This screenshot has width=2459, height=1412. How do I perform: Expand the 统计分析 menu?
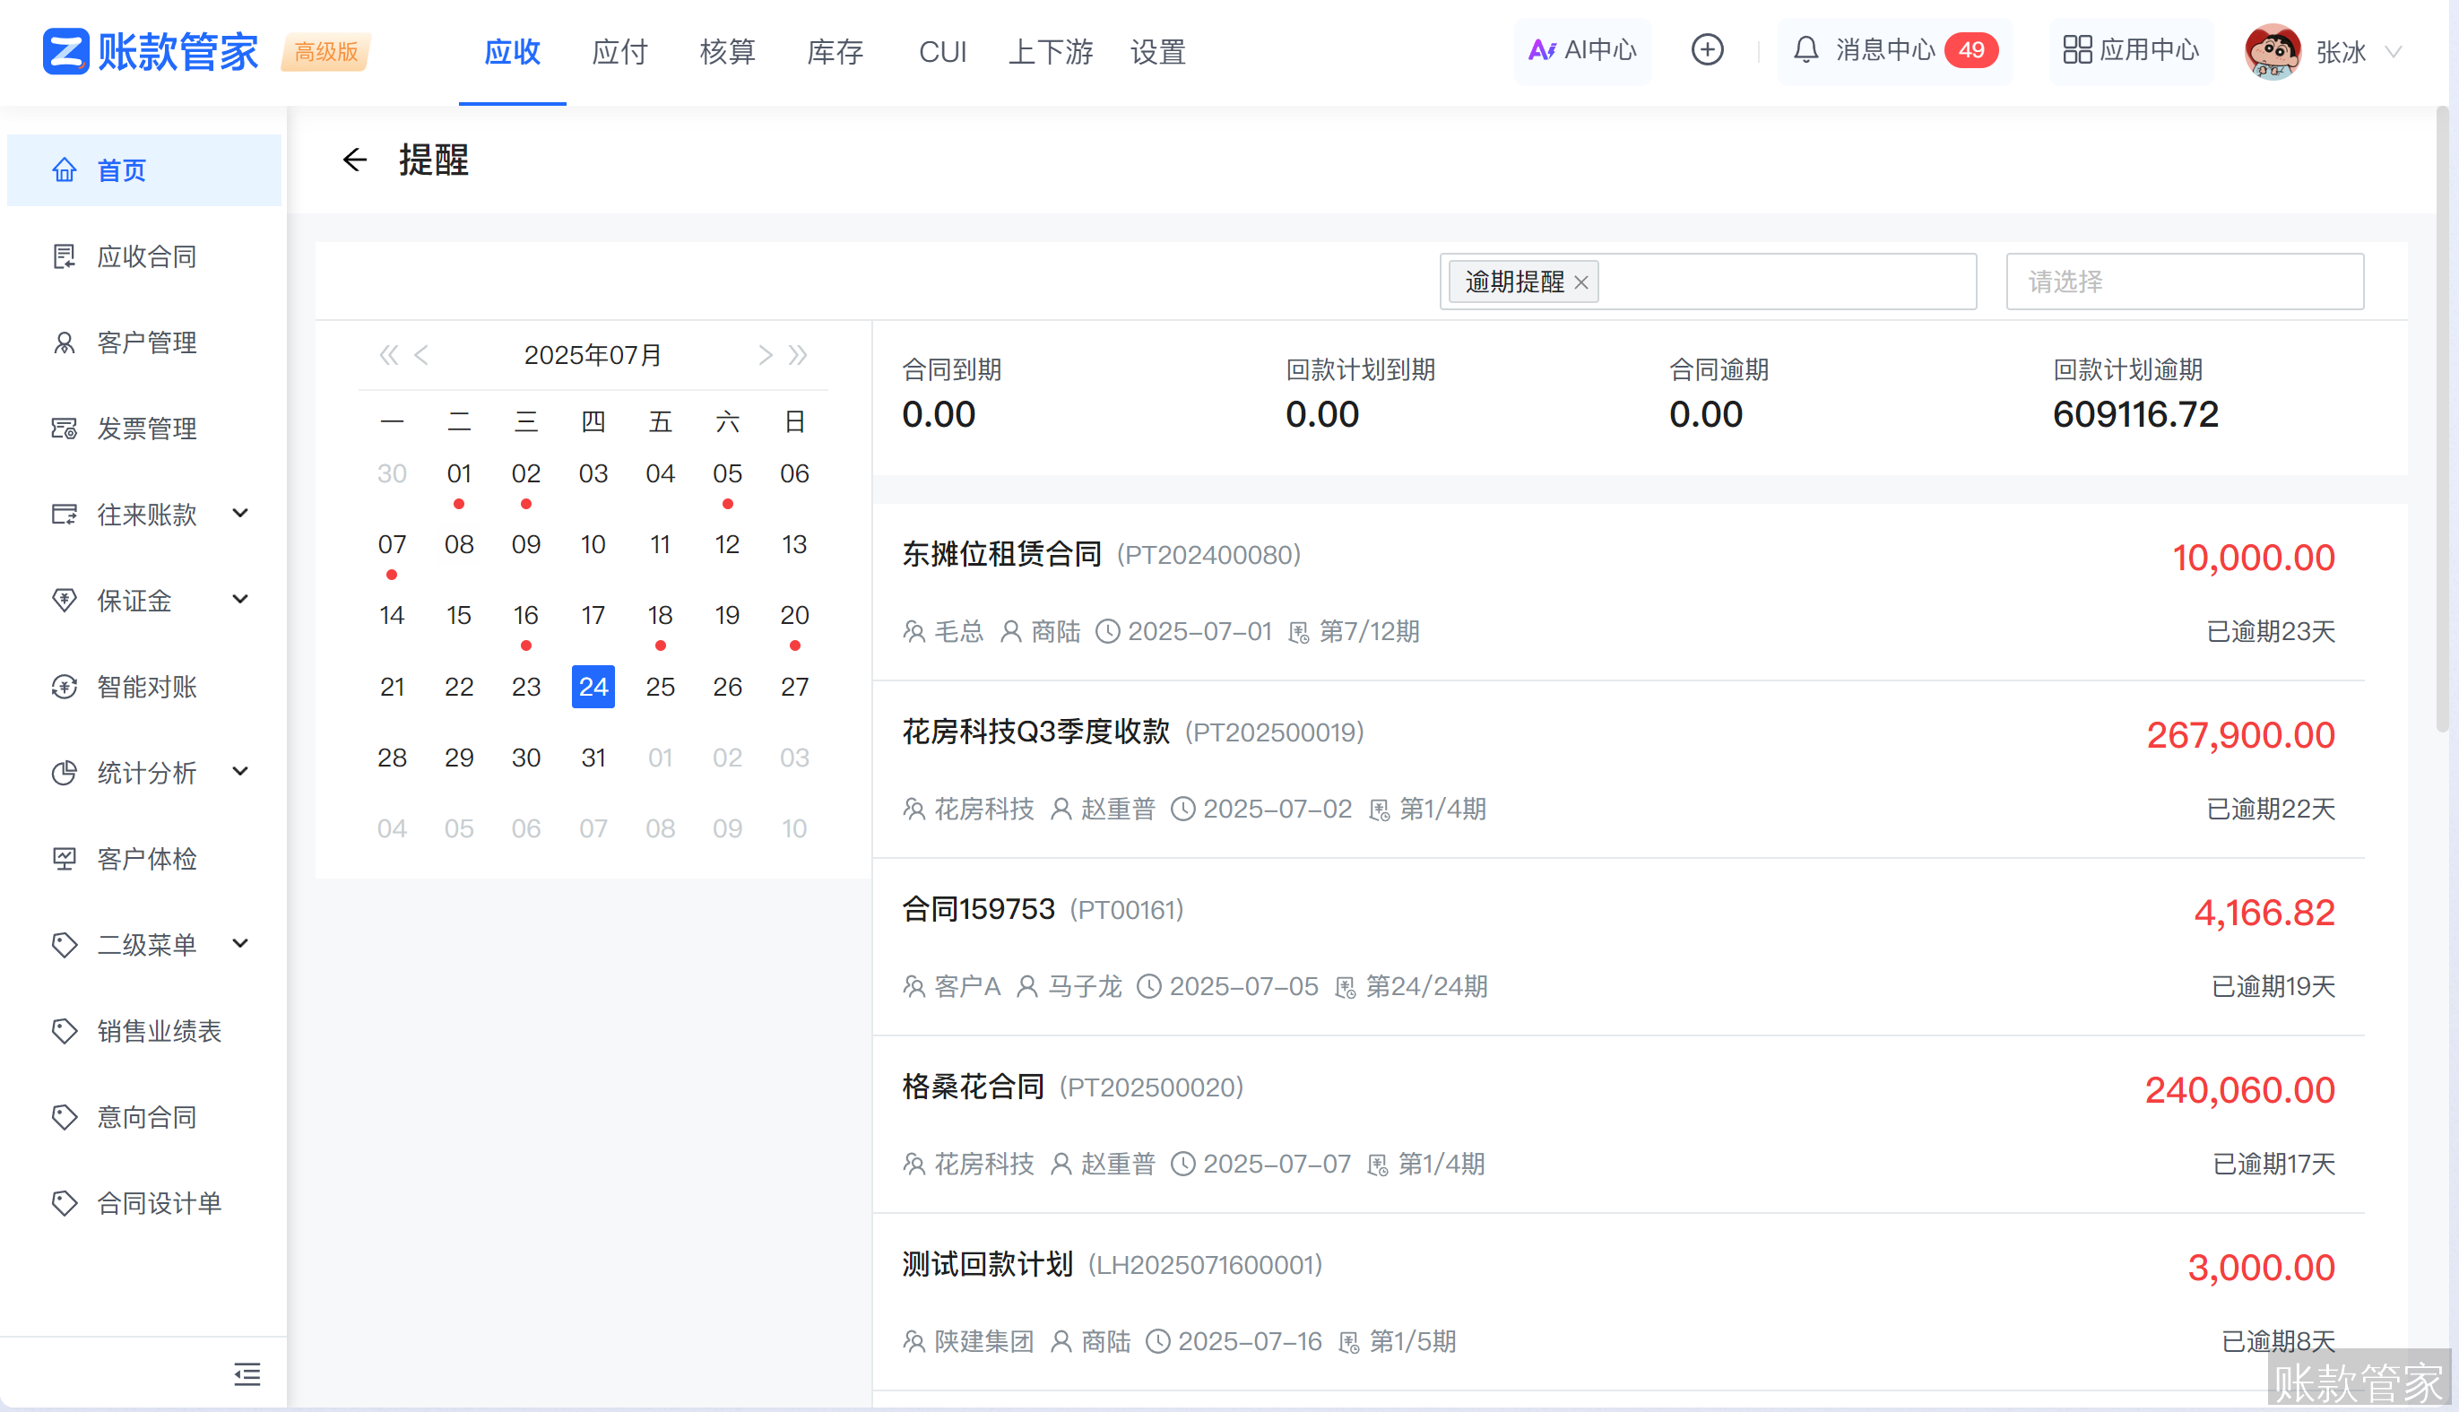click(240, 771)
